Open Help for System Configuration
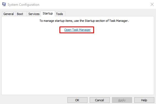This screenshot has width=156, height=104. coord(144,100)
